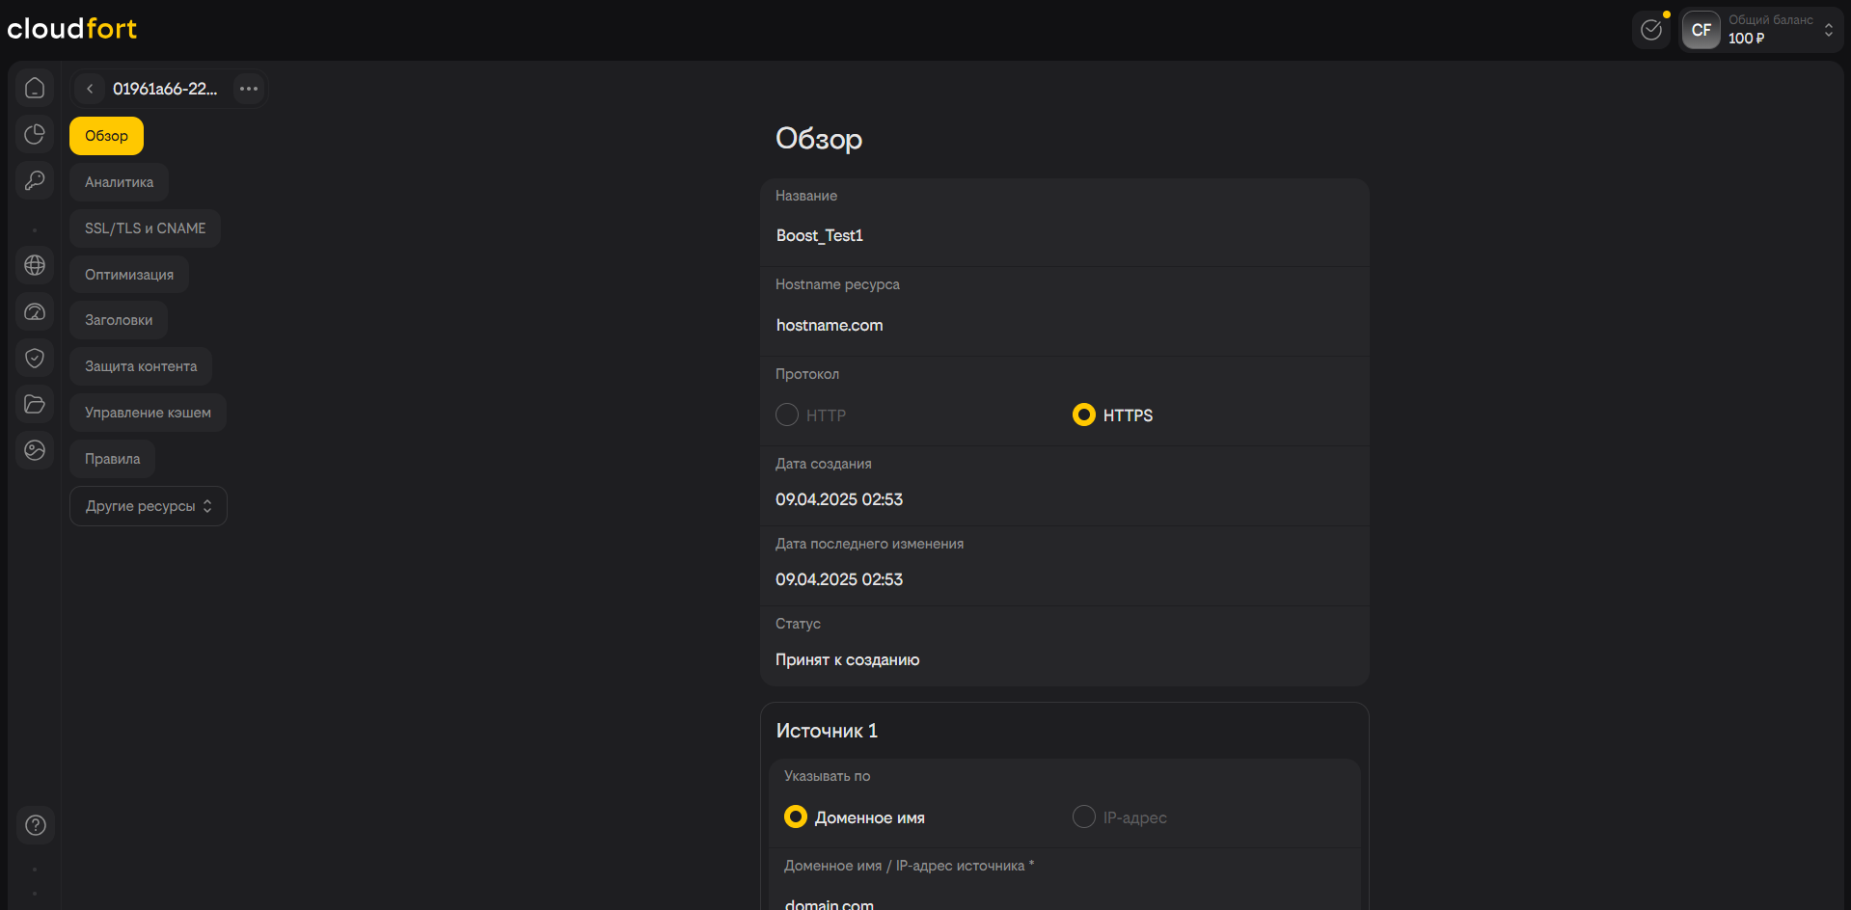
Task: Open the folder storage icon
Action: click(x=35, y=404)
